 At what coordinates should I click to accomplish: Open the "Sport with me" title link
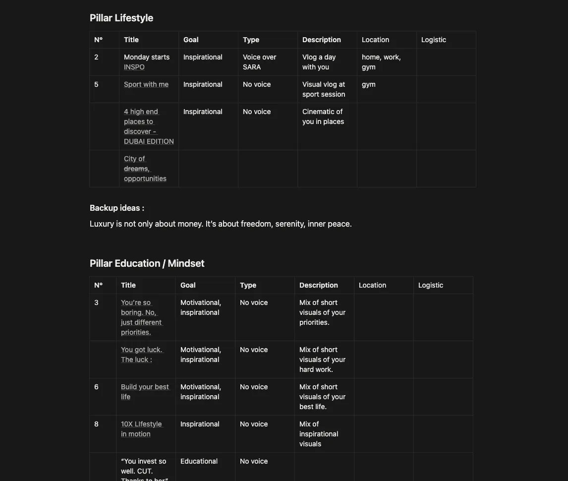coord(146,84)
